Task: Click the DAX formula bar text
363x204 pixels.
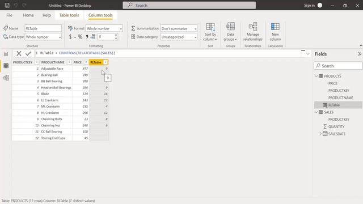Action: click(78, 53)
